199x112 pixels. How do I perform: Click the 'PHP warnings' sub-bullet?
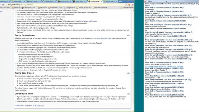click(37, 61)
